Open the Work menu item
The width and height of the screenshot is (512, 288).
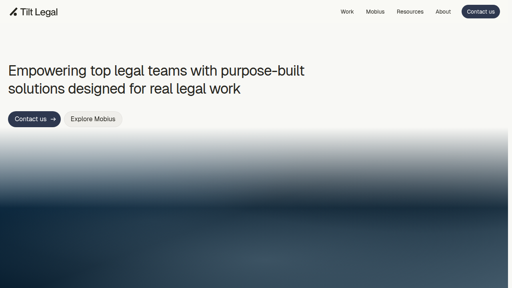[x=347, y=12]
